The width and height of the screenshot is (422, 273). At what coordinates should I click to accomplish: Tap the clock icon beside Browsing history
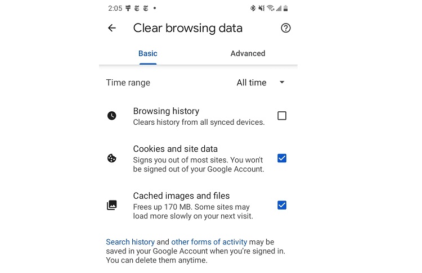pos(112,116)
